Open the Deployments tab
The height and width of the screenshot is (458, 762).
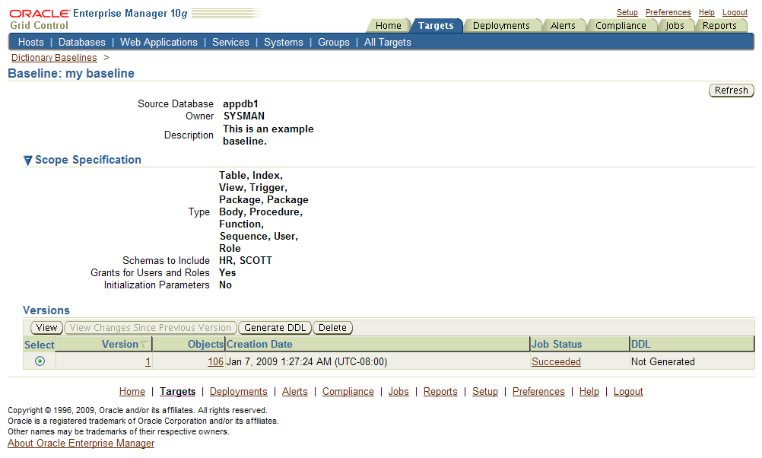coord(501,26)
